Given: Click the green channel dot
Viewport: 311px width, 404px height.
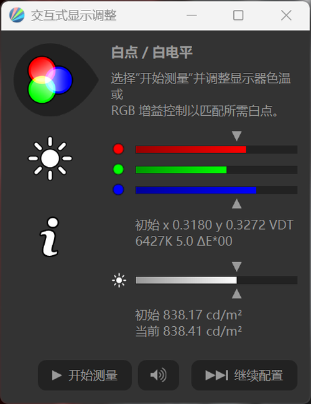Looking at the screenshot, I should [x=118, y=169].
